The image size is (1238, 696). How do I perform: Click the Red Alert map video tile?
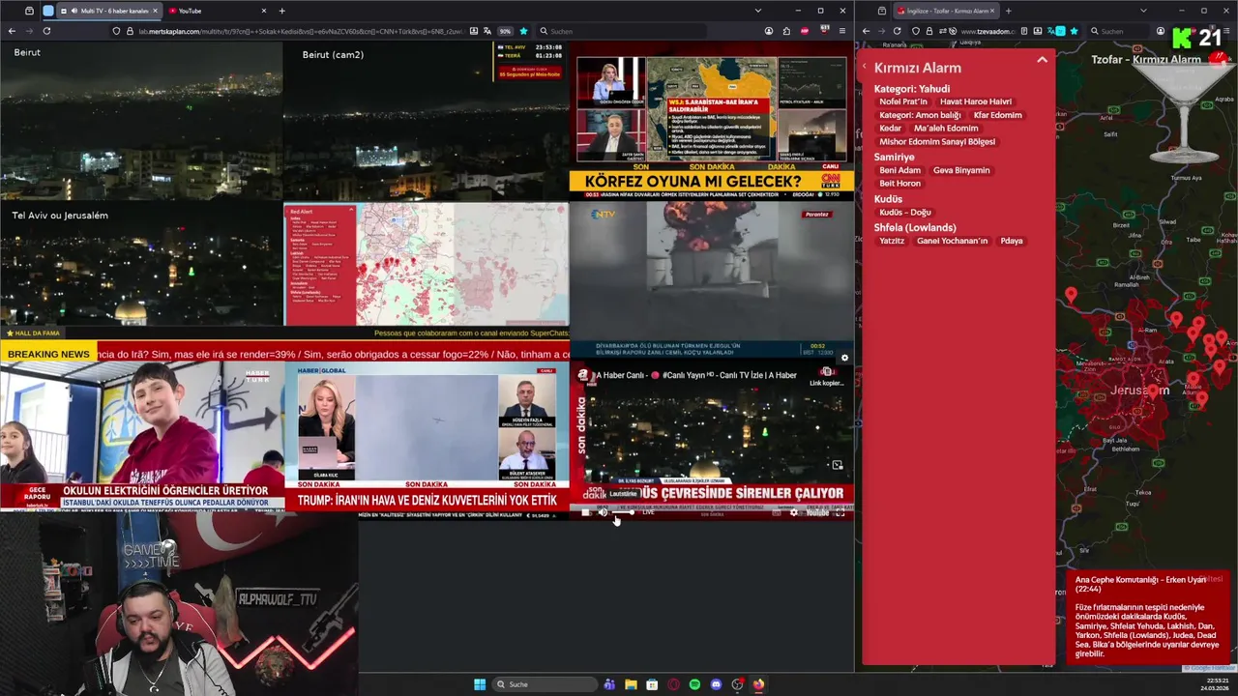tap(427, 265)
